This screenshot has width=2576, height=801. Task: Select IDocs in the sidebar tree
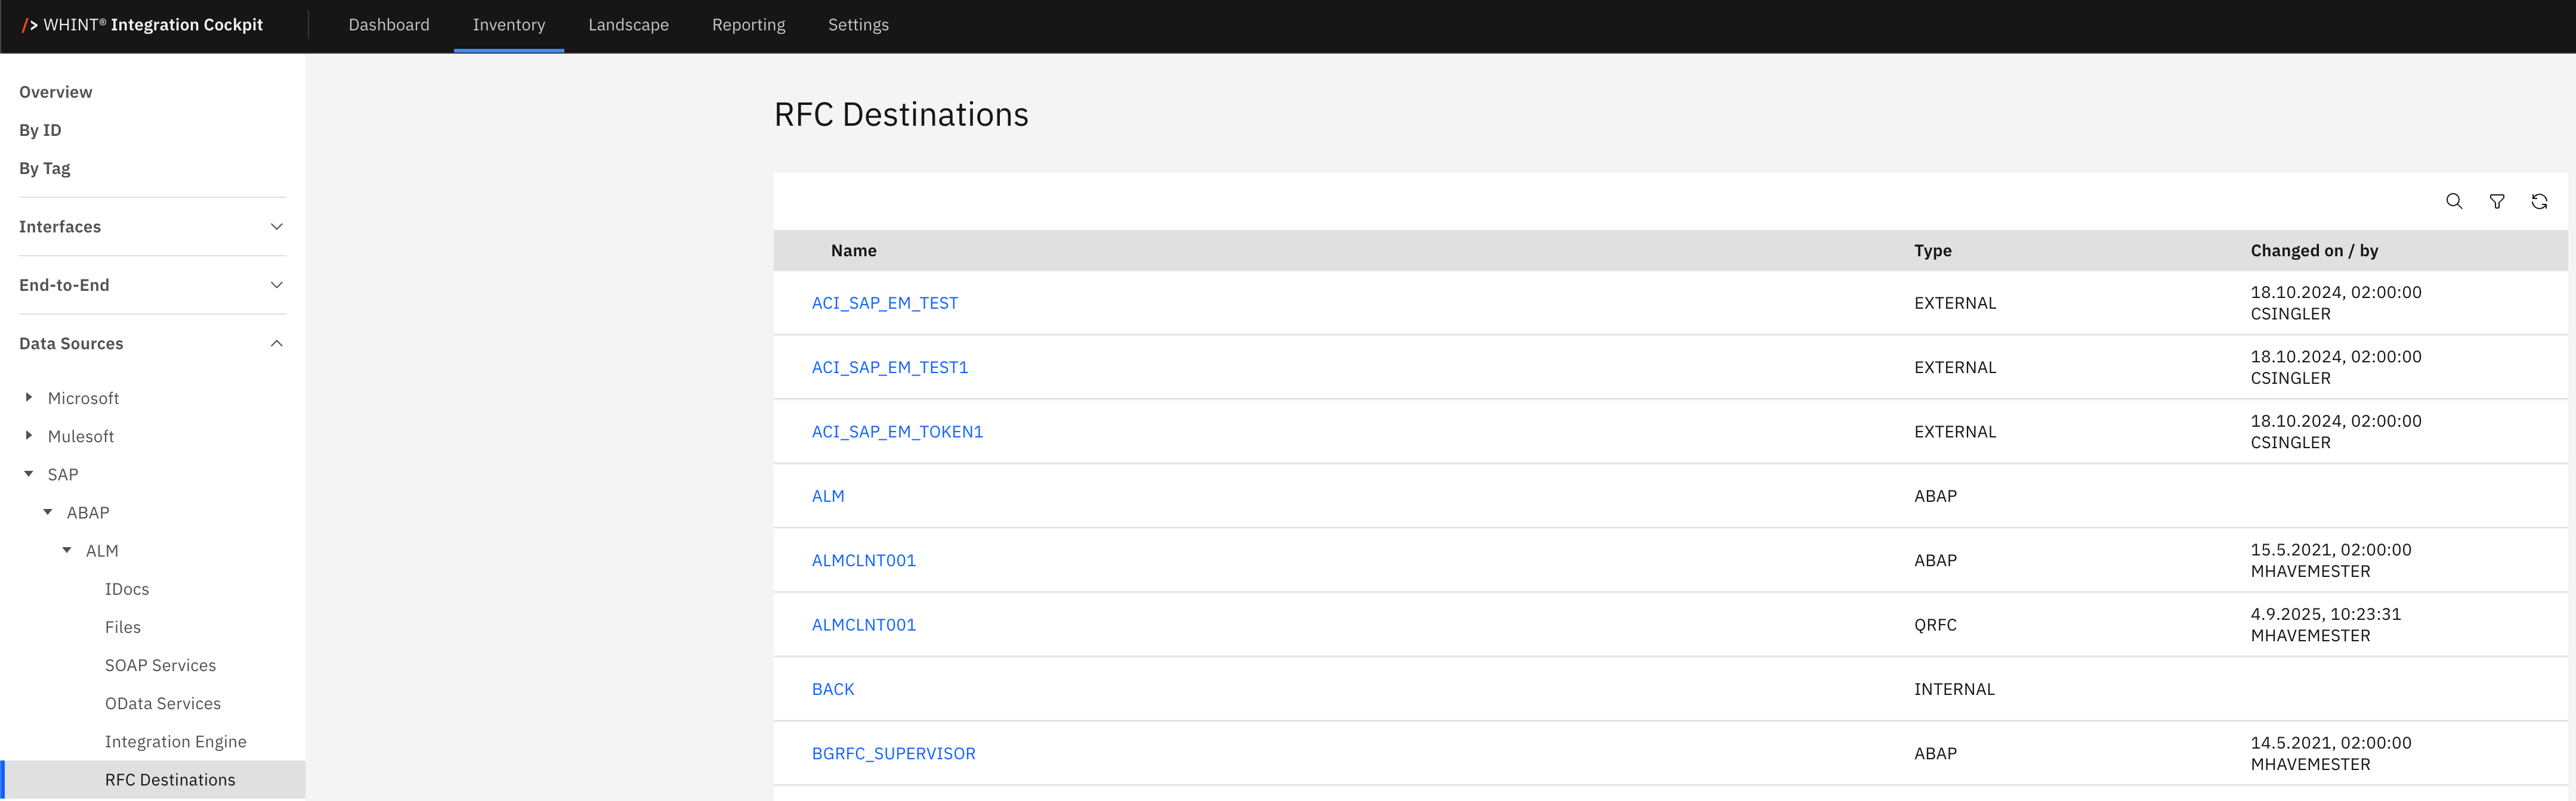(x=127, y=589)
